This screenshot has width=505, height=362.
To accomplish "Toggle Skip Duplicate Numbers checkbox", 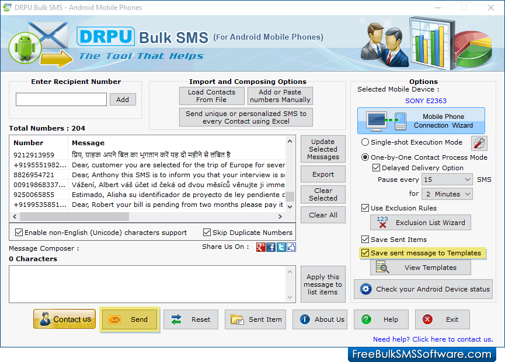I will tap(207, 233).
